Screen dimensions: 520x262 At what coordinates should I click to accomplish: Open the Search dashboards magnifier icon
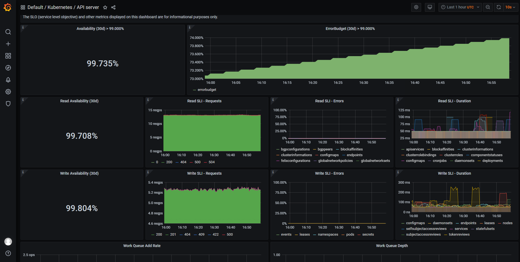tap(8, 32)
